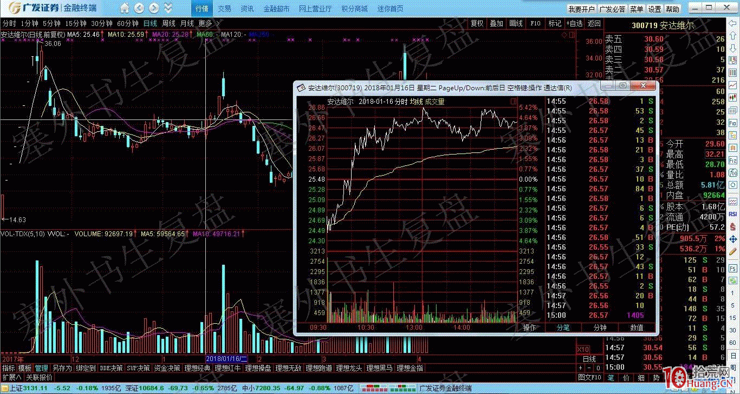Expand the 扩展 panel toggle

coord(11,377)
